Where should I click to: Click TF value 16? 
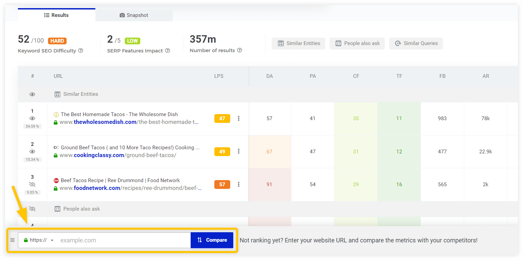pyautogui.click(x=399, y=185)
